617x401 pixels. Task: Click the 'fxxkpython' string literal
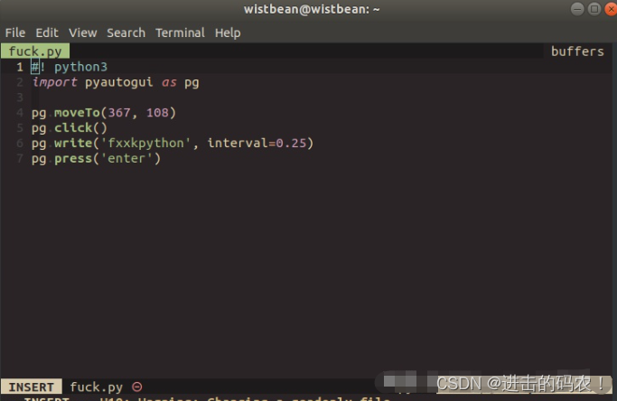(x=145, y=144)
